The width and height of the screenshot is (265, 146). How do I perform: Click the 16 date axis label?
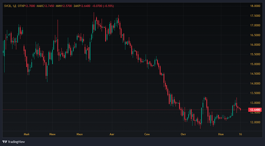coord(241,134)
